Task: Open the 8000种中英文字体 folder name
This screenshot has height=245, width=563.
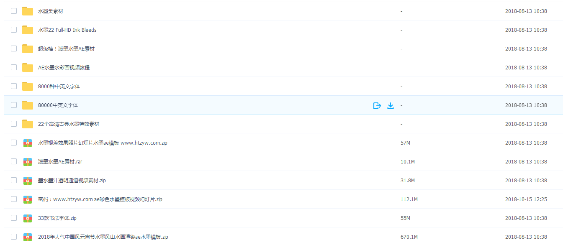Action: pos(59,87)
